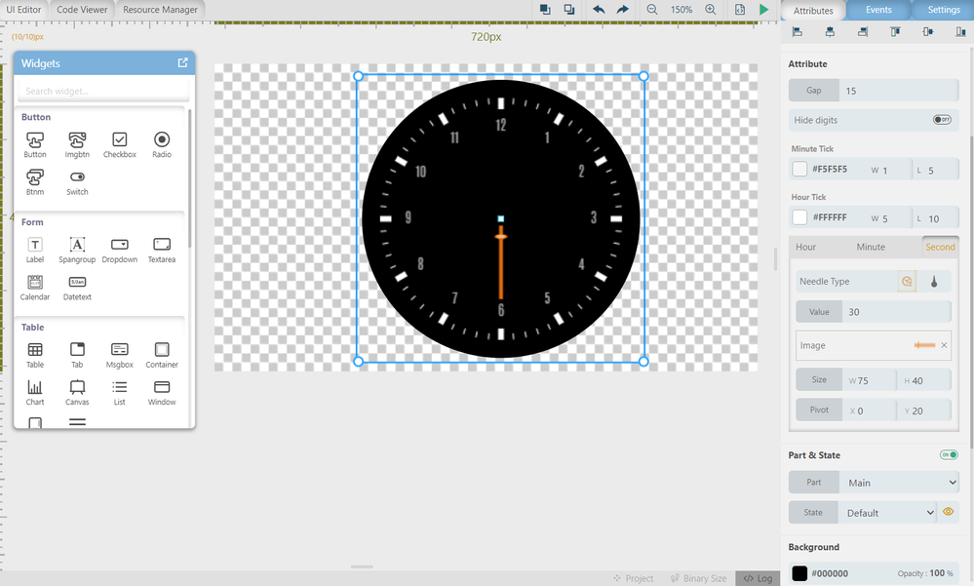Select the Datetext widget icon
Image resolution: width=974 pixels, height=586 pixels.
pyautogui.click(x=77, y=282)
